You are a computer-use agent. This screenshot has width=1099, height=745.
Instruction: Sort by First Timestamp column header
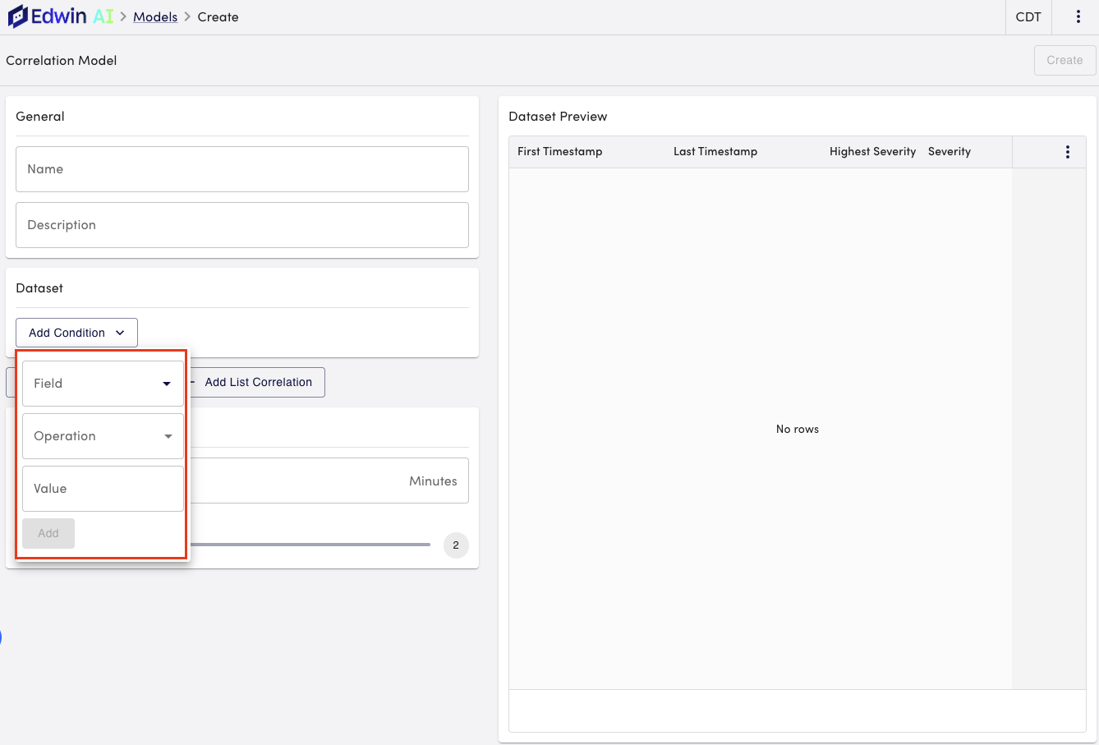(x=560, y=152)
